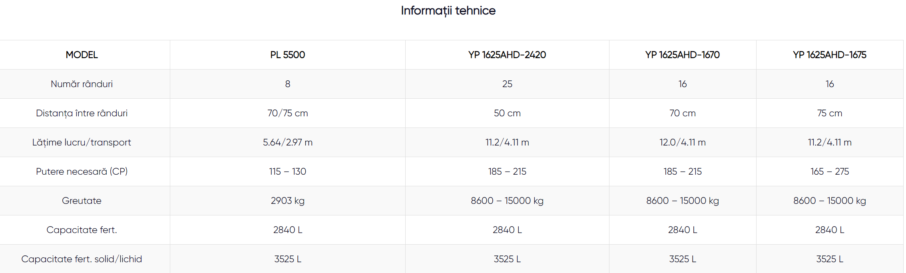This screenshot has width=906, height=273.
Task: Click the PL 5500 column header
Action: (x=287, y=55)
